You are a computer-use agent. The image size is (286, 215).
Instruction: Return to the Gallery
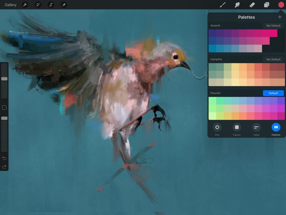[x=10, y=5]
